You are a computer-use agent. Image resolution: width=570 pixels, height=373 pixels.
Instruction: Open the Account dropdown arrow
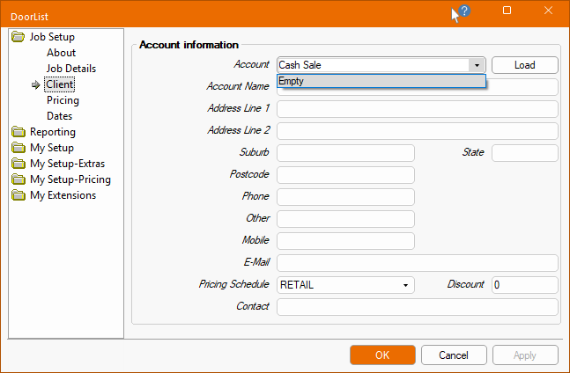[477, 65]
